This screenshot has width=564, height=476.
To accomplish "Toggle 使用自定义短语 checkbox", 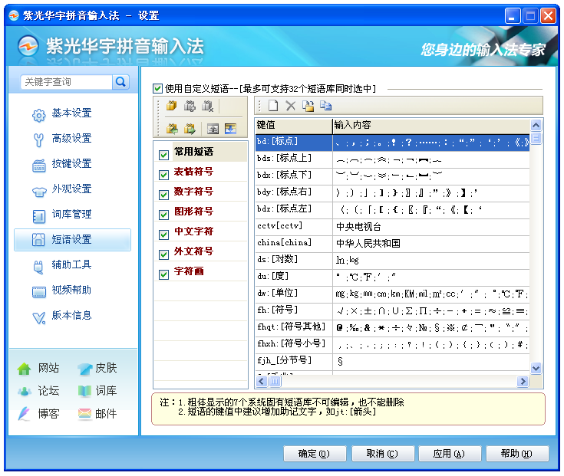I will [x=157, y=88].
